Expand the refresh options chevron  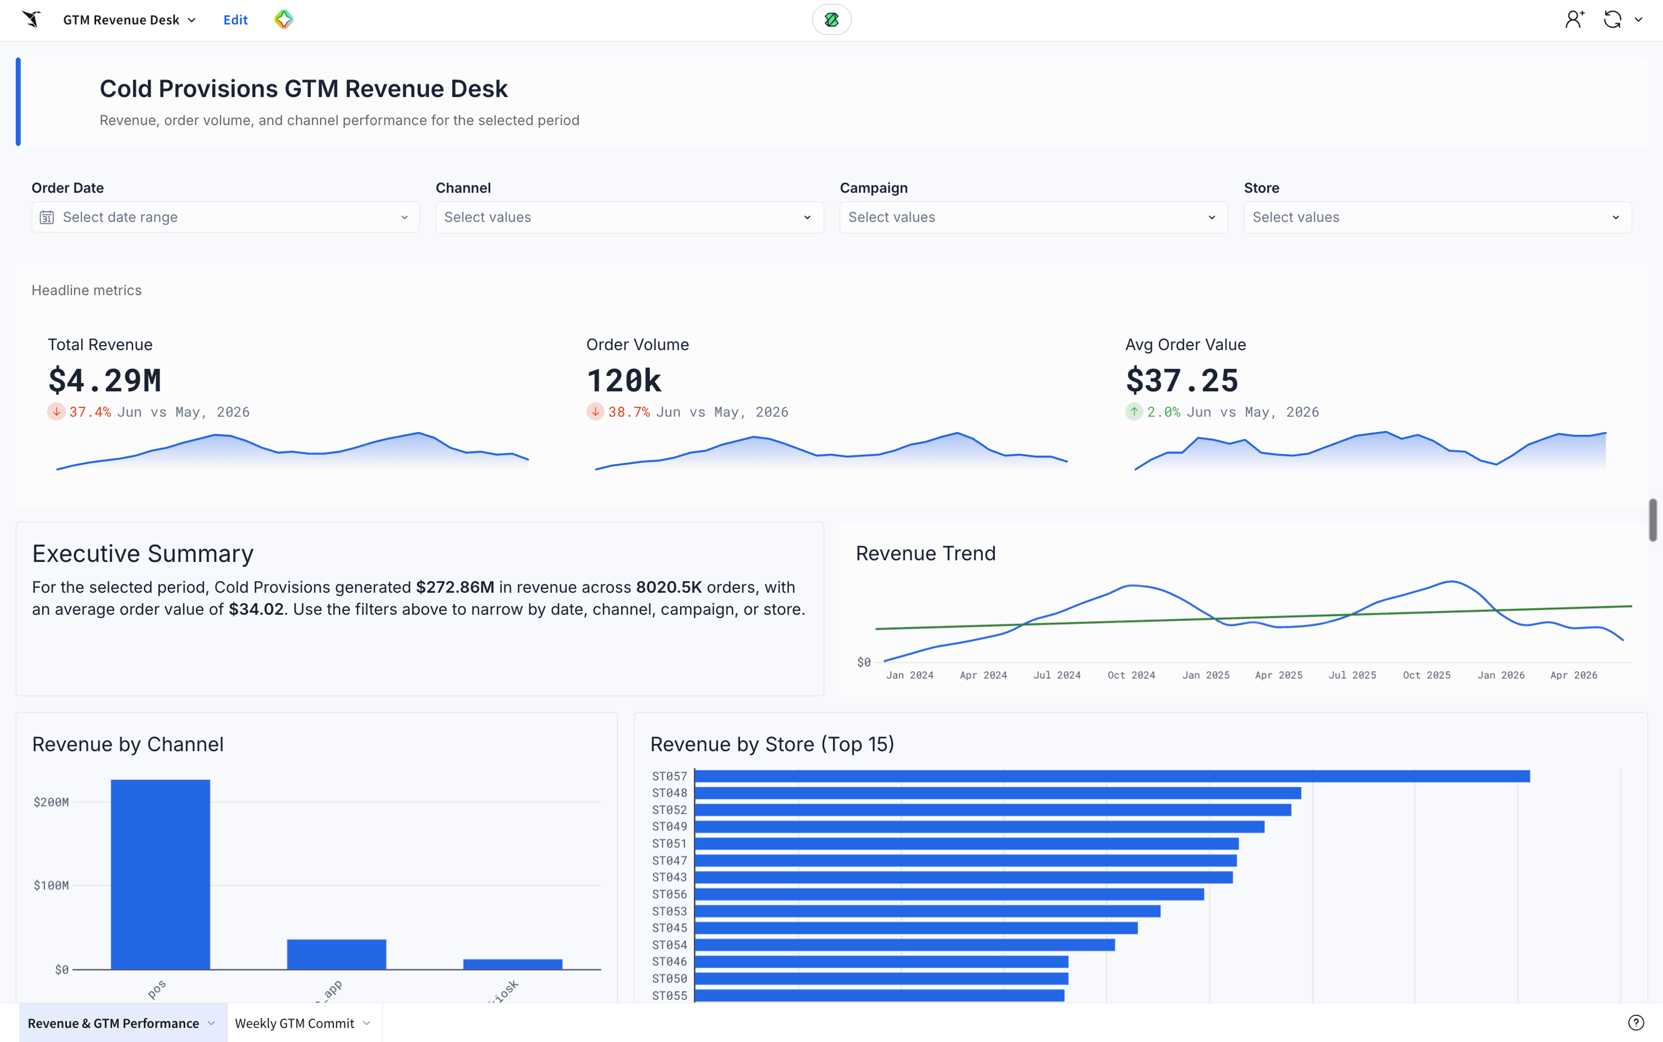[x=1639, y=20]
